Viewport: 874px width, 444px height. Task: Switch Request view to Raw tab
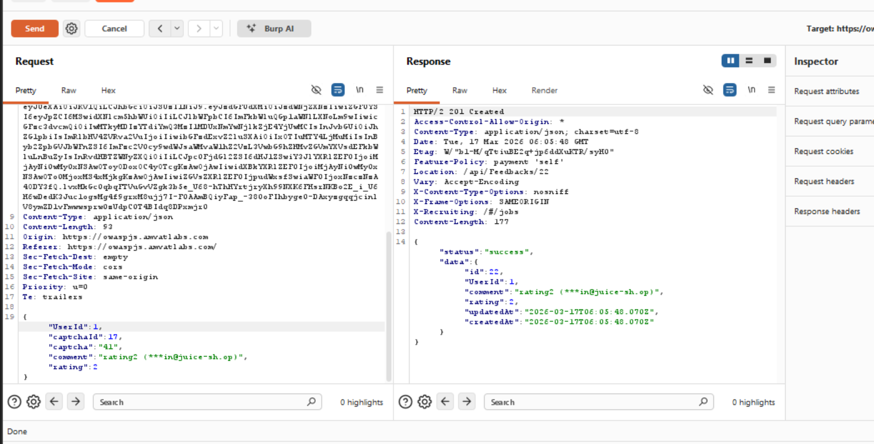[68, 91]
